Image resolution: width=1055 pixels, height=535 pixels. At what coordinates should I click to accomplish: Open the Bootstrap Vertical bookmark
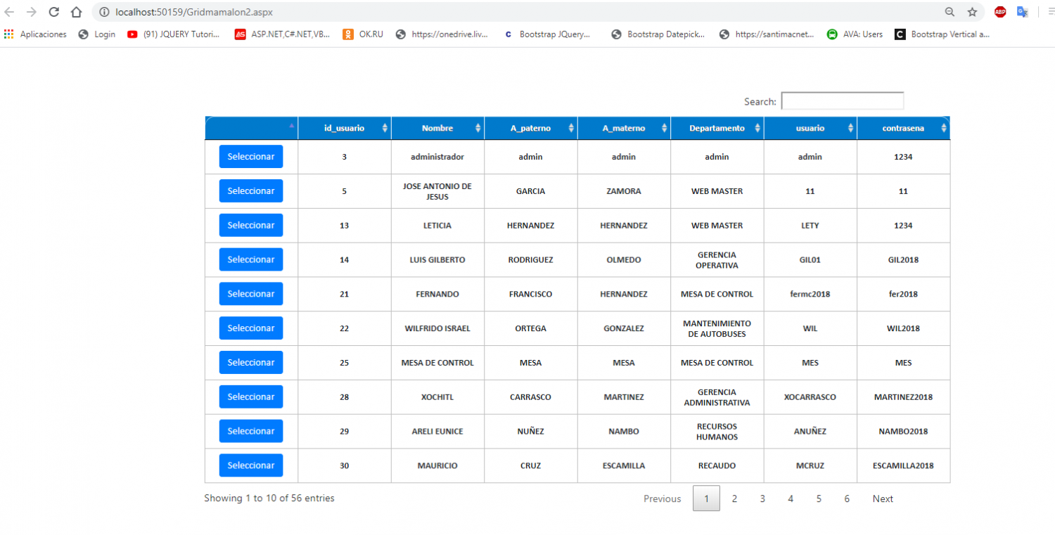[x=942, y=34]
